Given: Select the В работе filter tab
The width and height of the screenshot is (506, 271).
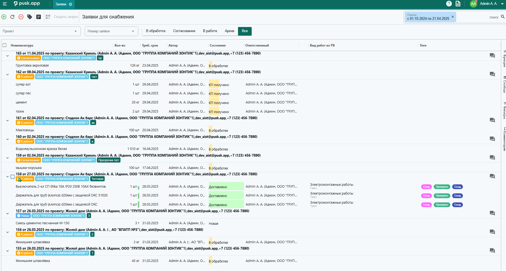Looking at the screenshot, I should (x=210, y=31).
